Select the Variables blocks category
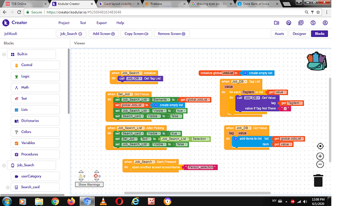The width and height of the screenshot is (352, 206). [x=29, y=143]
